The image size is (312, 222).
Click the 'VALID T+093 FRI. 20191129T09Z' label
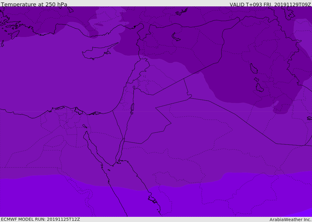[270, 5]
